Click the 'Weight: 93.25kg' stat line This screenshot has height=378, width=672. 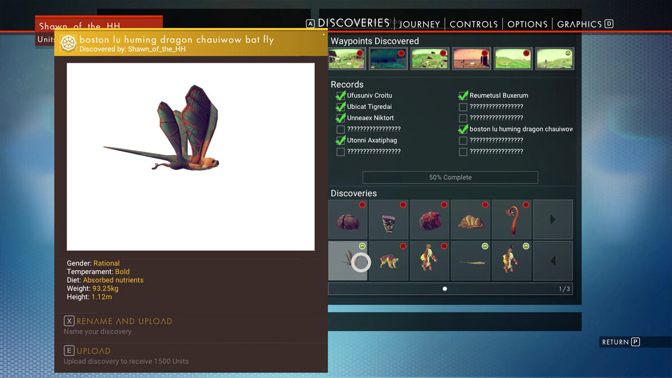coord(92,288)
